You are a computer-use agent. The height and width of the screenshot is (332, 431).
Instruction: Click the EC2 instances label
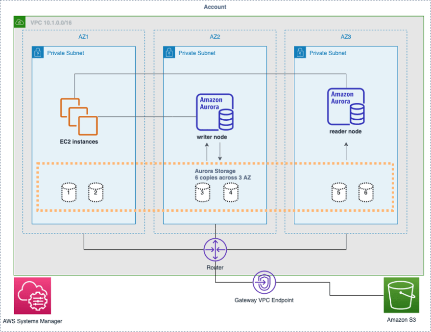coord(79,142)
